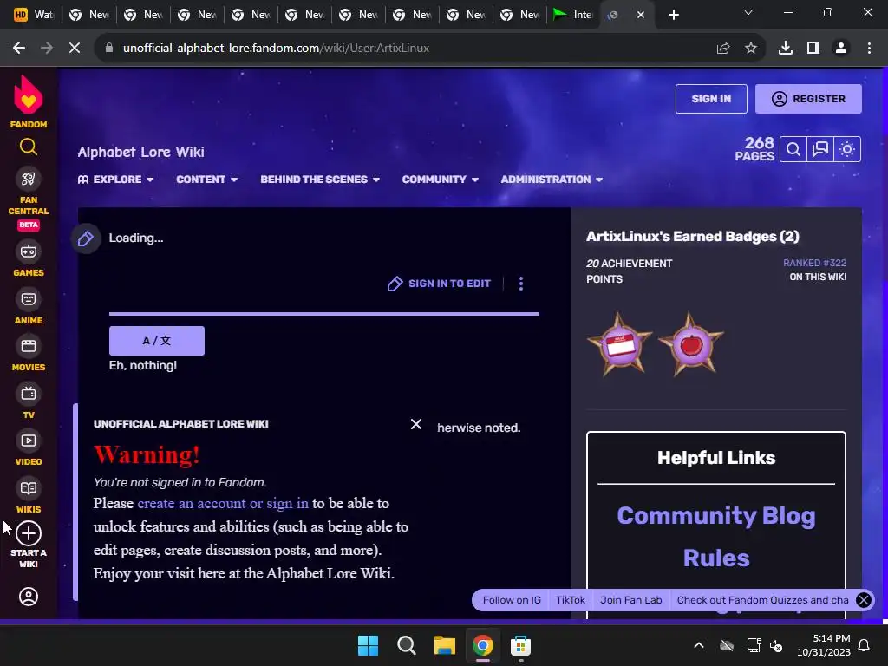The width and height of the screenshot is (888, 666).
Task: Toggle Chrome side panel
Action: pyautogui.click(x=813, y=49)
